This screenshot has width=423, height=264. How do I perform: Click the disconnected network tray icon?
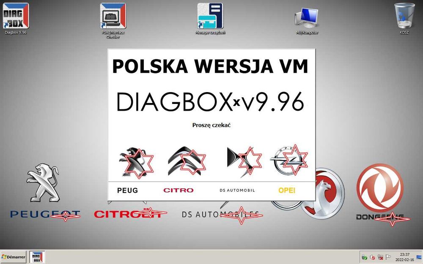pos(380,257)
